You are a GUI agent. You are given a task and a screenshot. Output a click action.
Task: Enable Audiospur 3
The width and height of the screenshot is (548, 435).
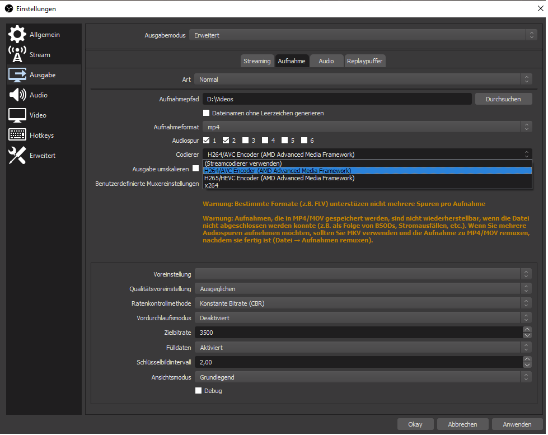coord(245,140)
